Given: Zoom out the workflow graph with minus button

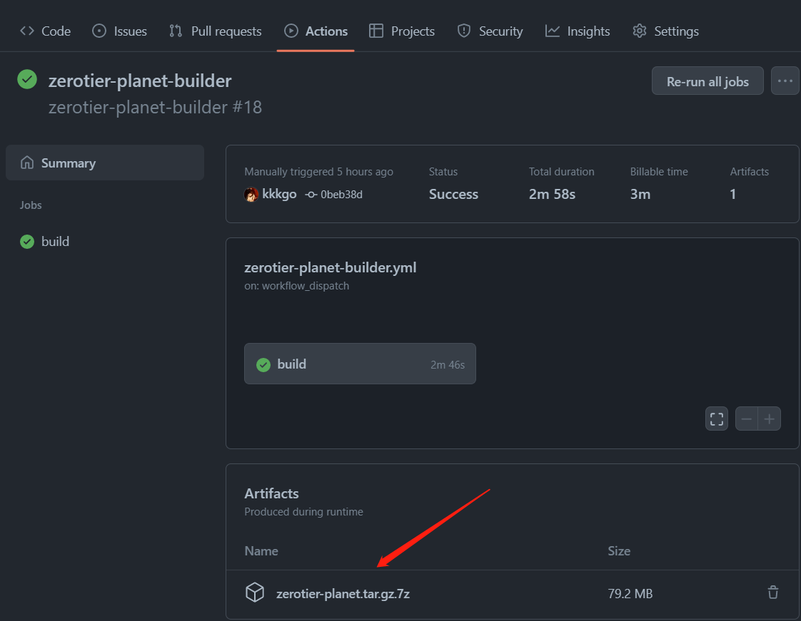Looking at the screenshot, I should 746,419.
